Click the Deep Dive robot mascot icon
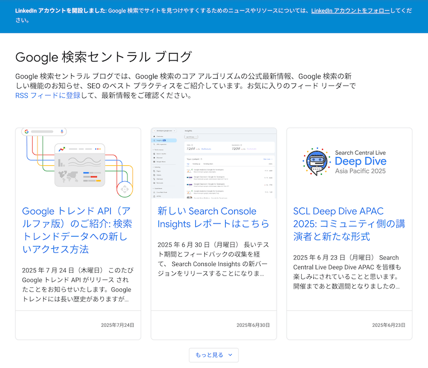Image resolution: width=428 pixels, height=368 pixels. [x=316, y=162]
